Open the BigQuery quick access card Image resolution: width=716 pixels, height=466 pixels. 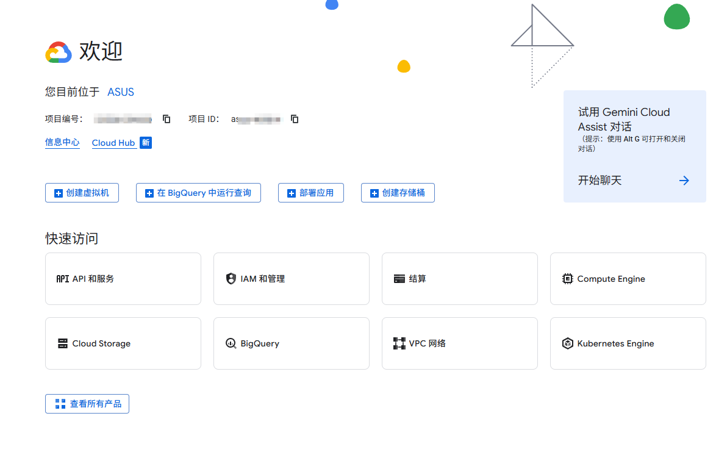pyautogui.click(x=292, y=343)
